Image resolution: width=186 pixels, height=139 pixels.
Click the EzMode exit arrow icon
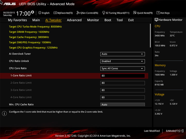(x=182, y=131)
